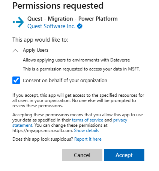Open the Quest Software Inc. publisher link

51,26
